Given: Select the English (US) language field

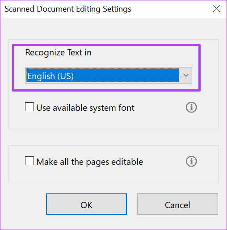Looking at the screenshot, I should pyautogui.click(x=109, y=75).
